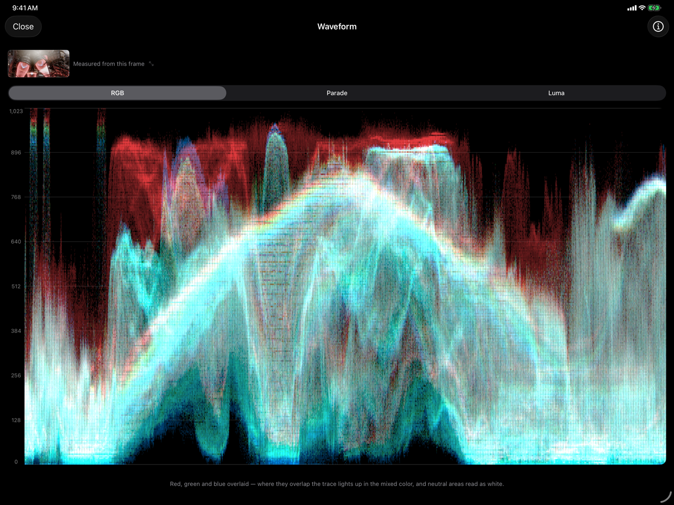Click the 384 axis label
674x505 pixels.
[15, 331]
